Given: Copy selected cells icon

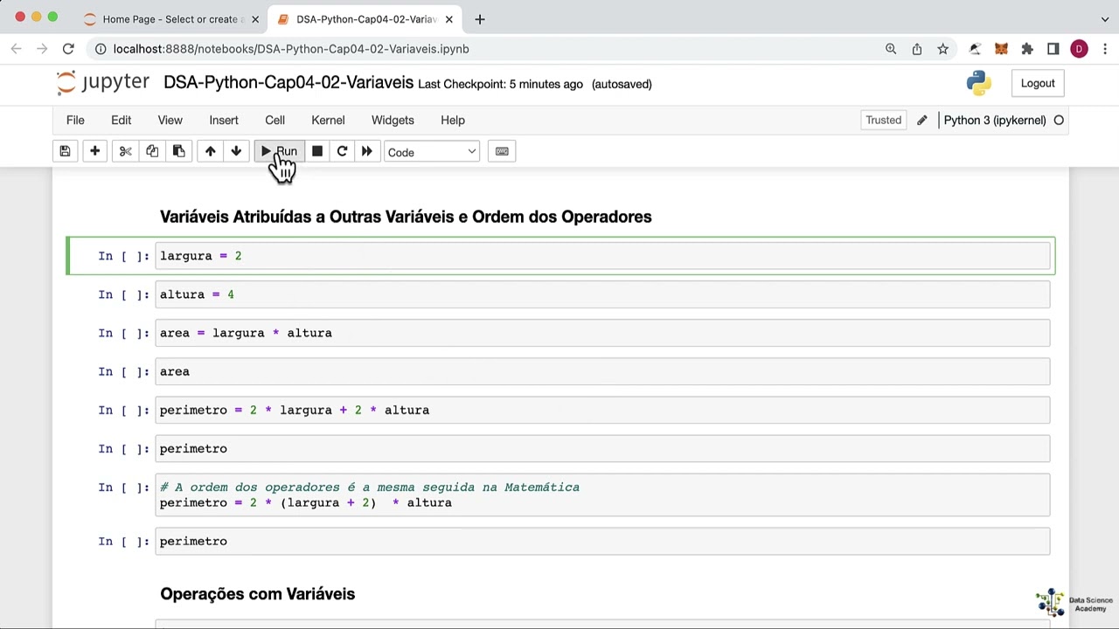Looking at the screenshot, I should pos(152,152).
